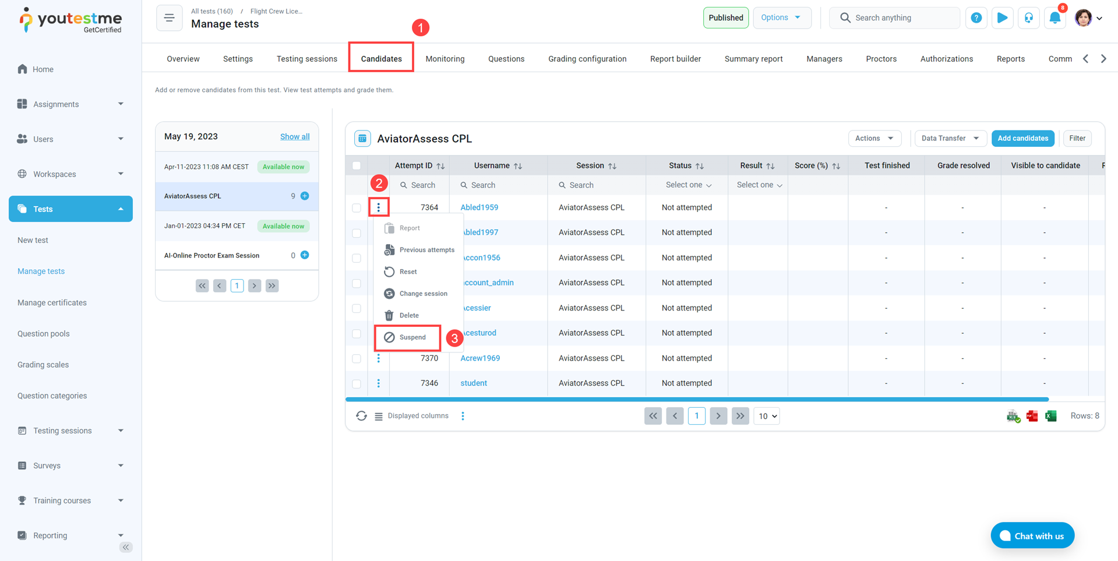Export table as PDF icon
1118x561 pixels.
1032,416
